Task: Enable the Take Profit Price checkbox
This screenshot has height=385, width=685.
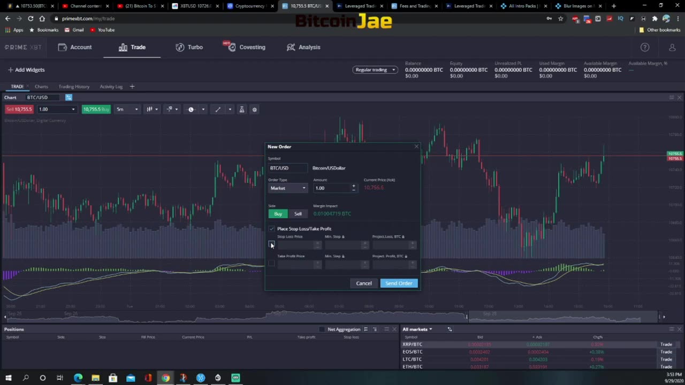Action: pos(271,263)
